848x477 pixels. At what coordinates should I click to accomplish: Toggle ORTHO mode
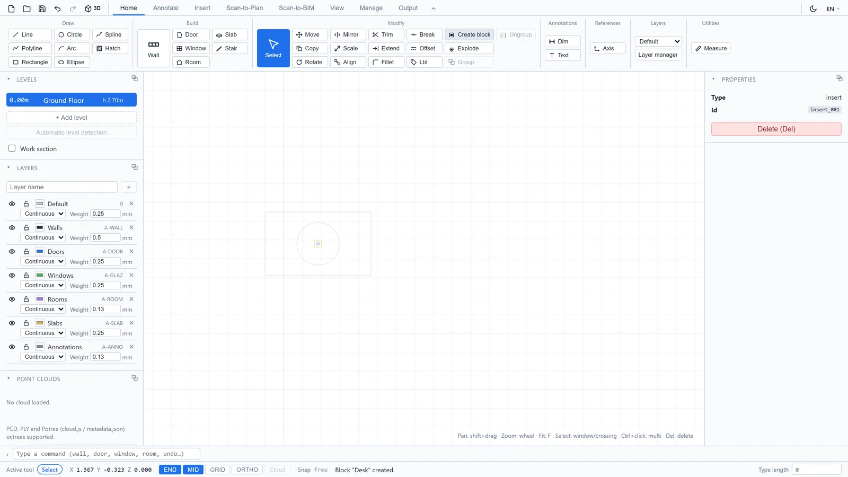248,470
